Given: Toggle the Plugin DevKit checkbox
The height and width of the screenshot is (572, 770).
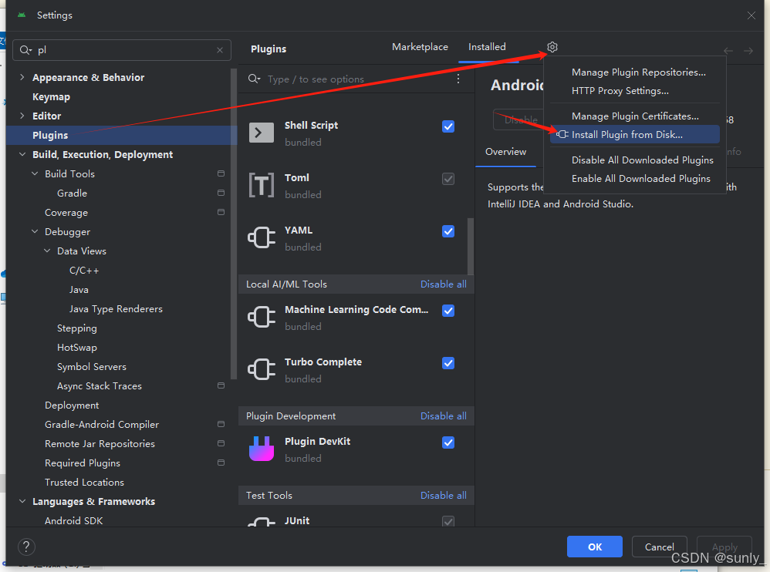Looking at the screenshot, I should (448, 443).
